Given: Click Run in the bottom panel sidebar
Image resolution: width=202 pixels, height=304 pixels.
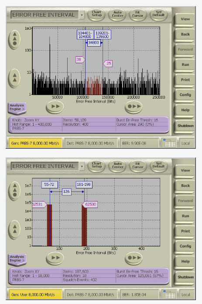Looking at the screenshot, I should pyautogui.click(x=185, y=216).
